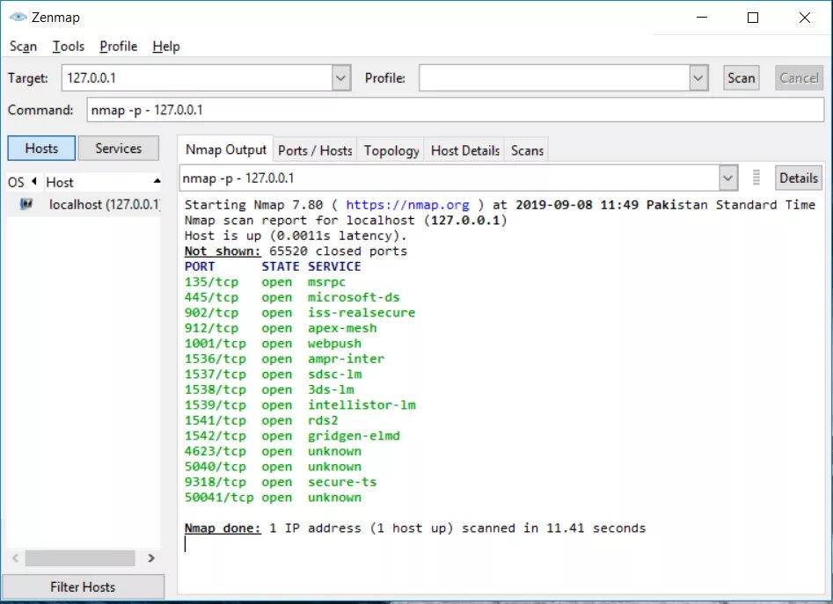Image resolution: width=833 pixels, height=604 pixels.
Task: Click the Scan button
Action: (742, 78)
